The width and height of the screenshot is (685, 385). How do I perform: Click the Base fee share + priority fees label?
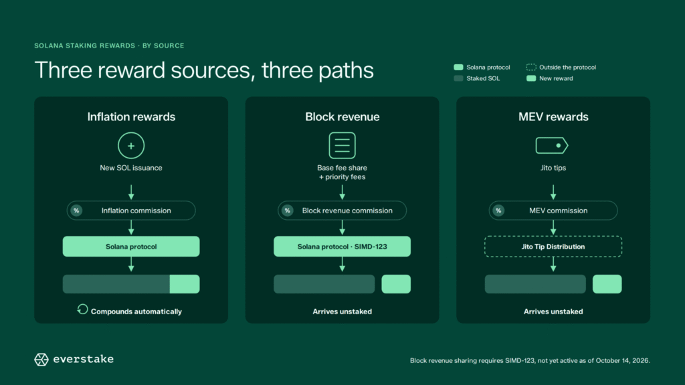(342, 172)
